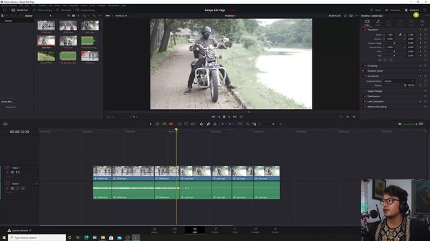Image resolution: width=430 pixels, height=241 pixels.
Task: Click the Windows Start button
Action: 4,238
